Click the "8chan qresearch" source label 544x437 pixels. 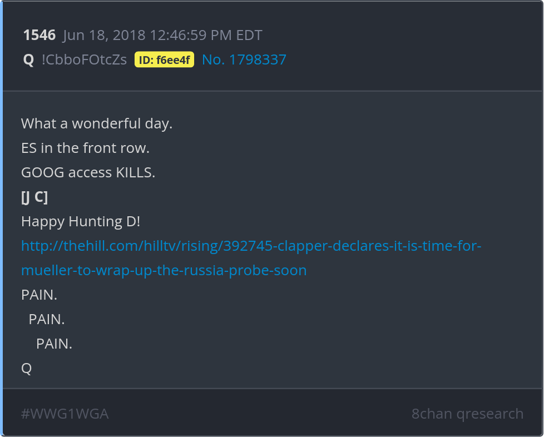467,414
